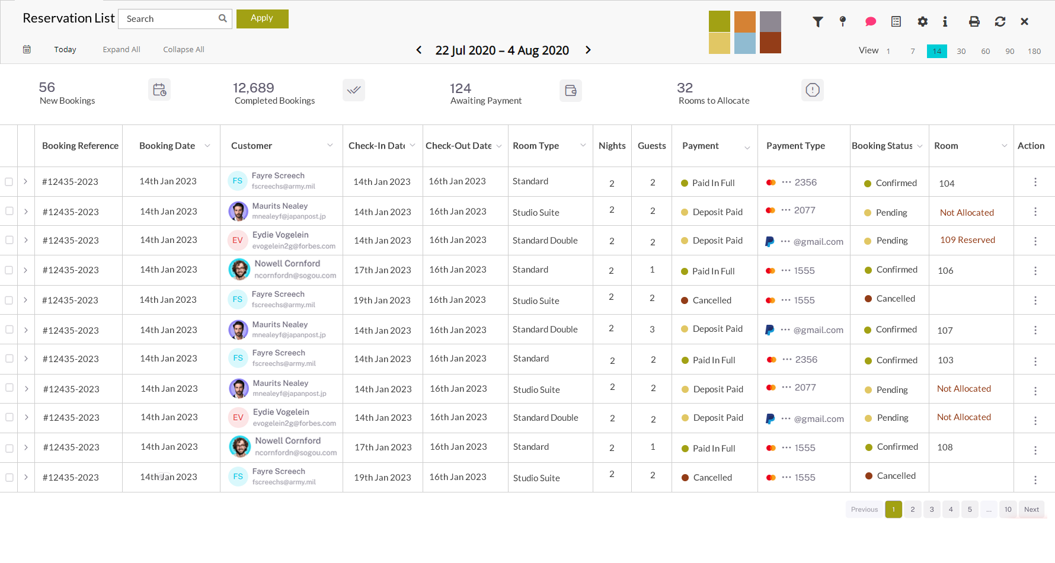Open the Booking Status column dropdown
Viewport: 1055px width, 563px height.
(x=920, y=146)
